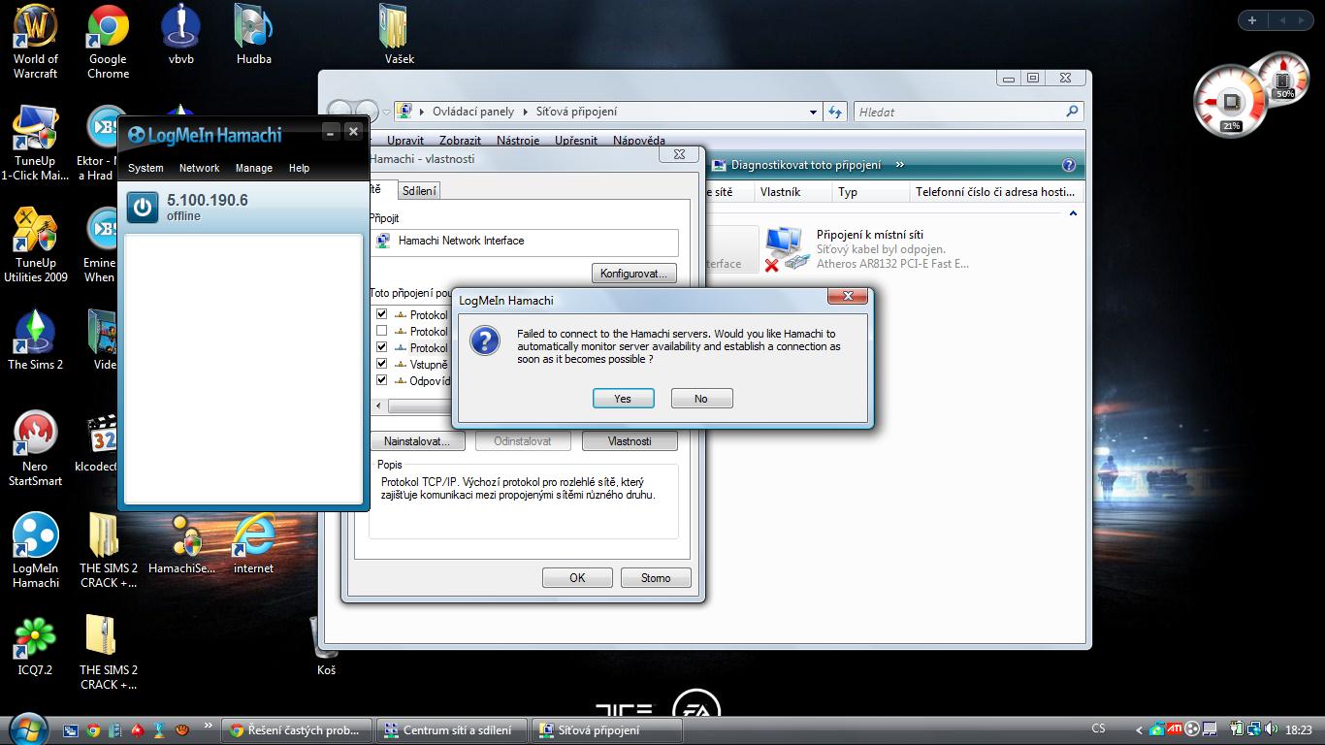Open the System menu in Hamachi
Image resolution: width=1325 pixels, height=745 pixels.
click(x=145, y=168)
